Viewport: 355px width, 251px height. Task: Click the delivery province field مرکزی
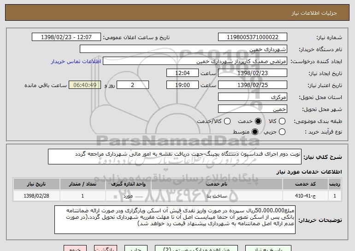(x=253, y=97)
